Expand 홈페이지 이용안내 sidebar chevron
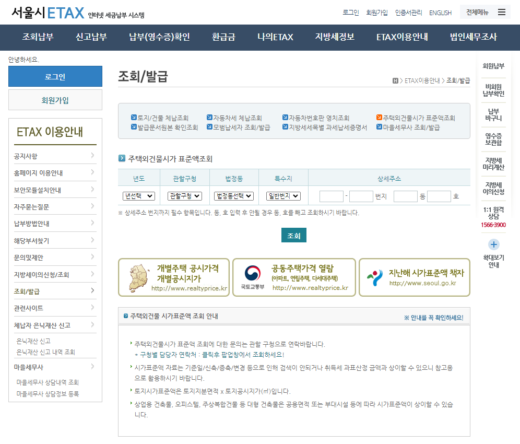Screen dimensions: 520x444 (92, 172)
